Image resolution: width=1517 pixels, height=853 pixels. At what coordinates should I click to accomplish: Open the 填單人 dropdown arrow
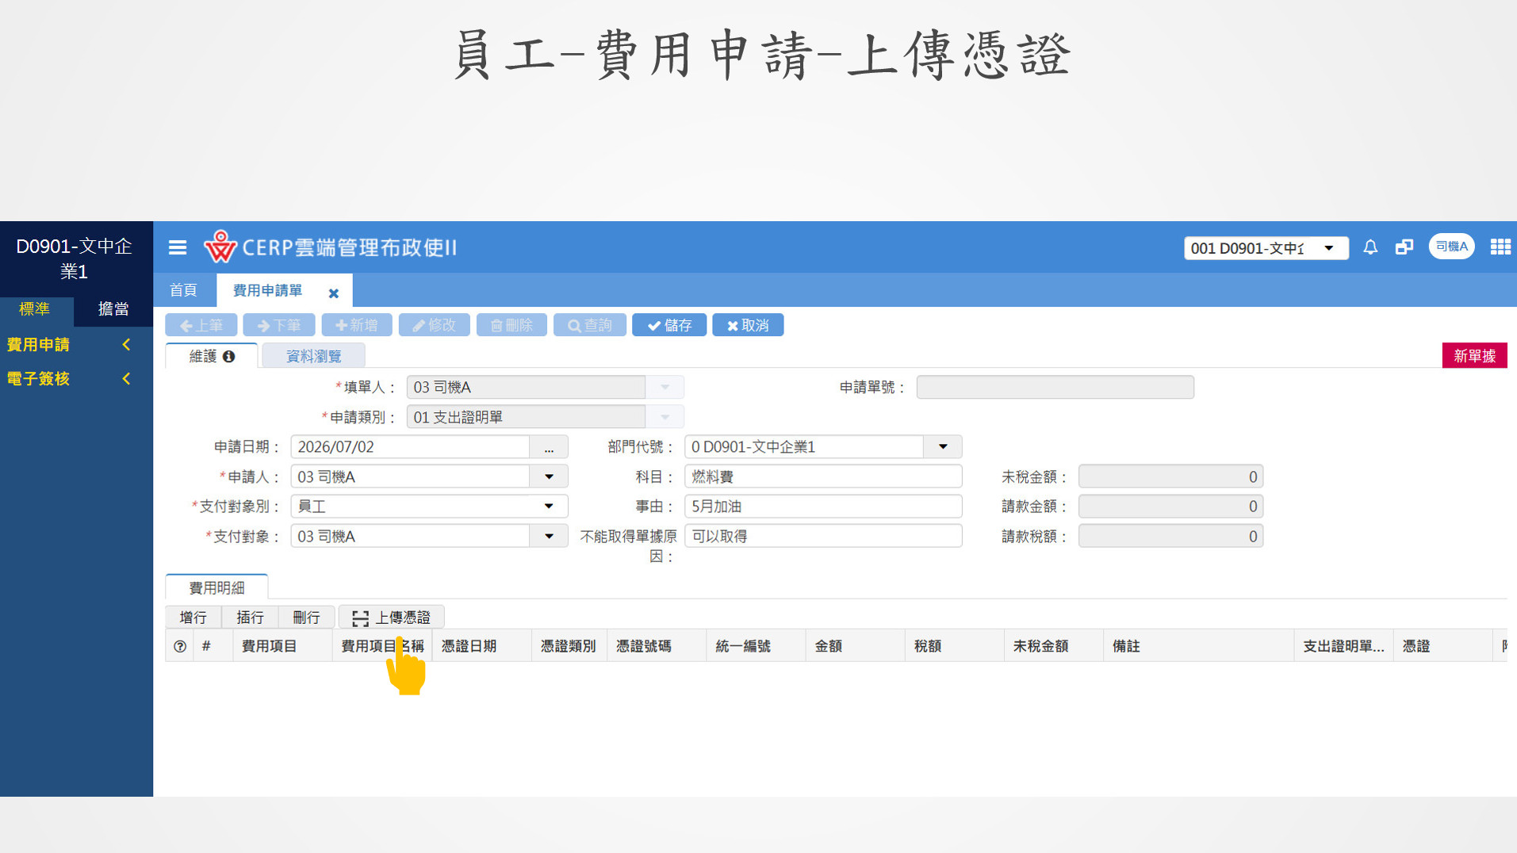[x=665, y=388]
